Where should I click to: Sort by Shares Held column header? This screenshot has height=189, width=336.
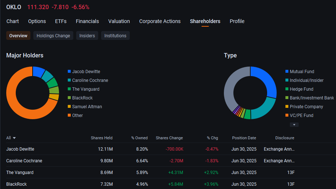(101, 138)
